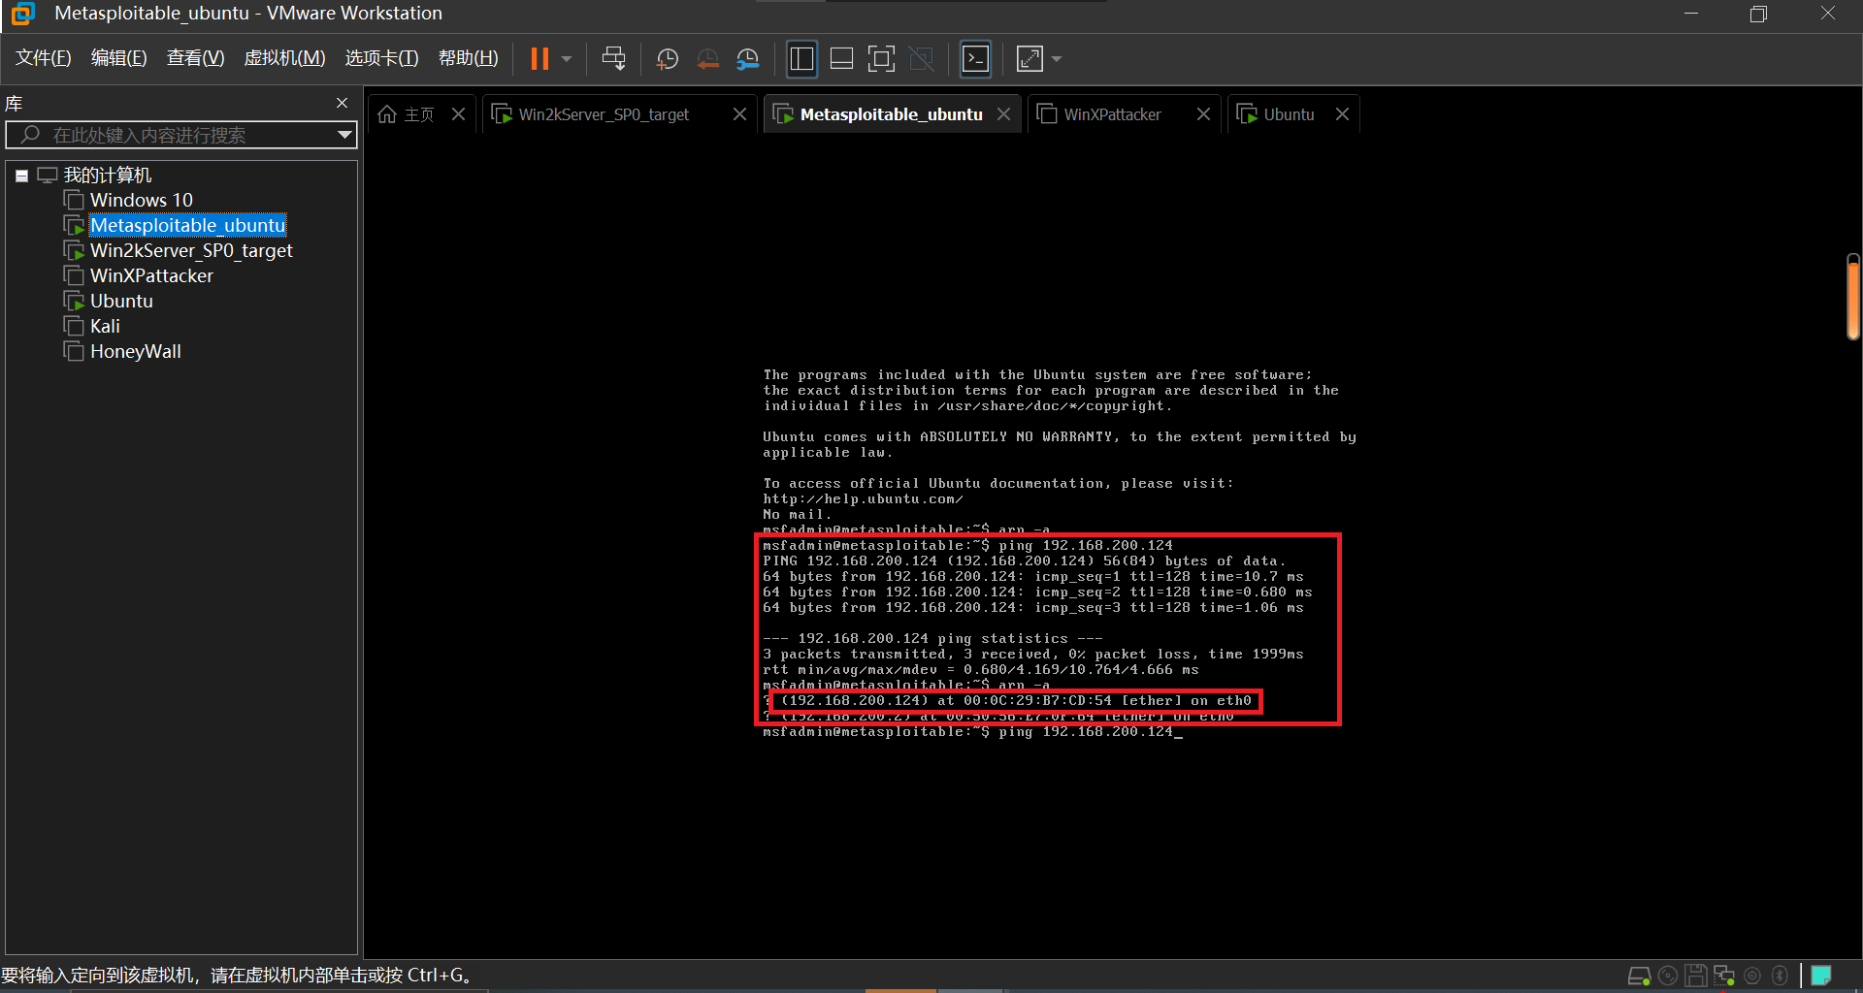The height and width of the screenshot is (993, 1863).
Task: Click the Bluetooth device status icon
Action: tap(1780, 976)
